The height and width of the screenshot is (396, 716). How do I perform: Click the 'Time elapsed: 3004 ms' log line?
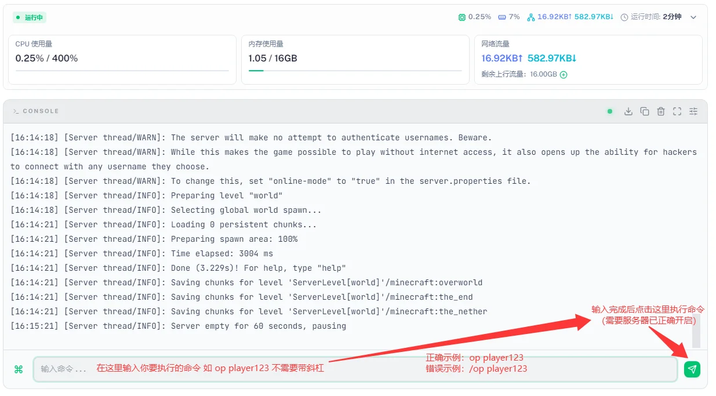[141, 253]
